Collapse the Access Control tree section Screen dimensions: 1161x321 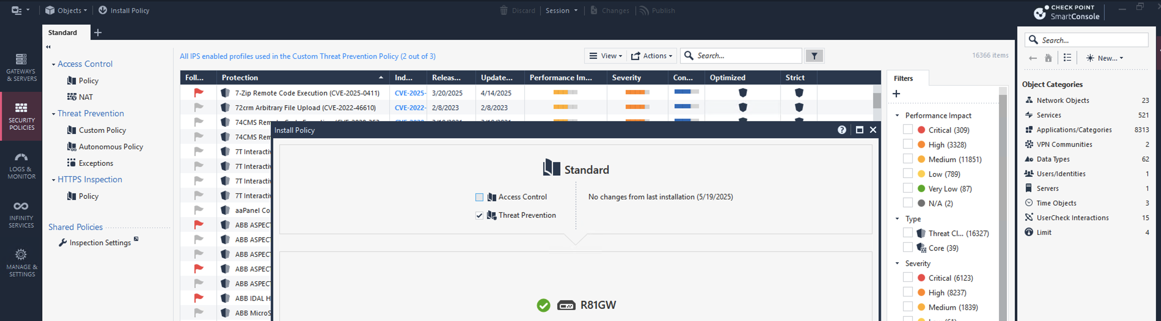coord(54,65)
